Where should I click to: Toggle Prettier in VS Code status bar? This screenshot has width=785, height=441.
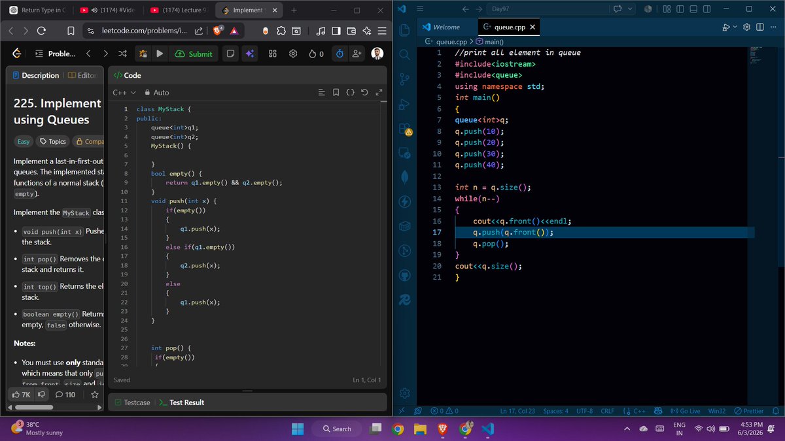[748, 411]
